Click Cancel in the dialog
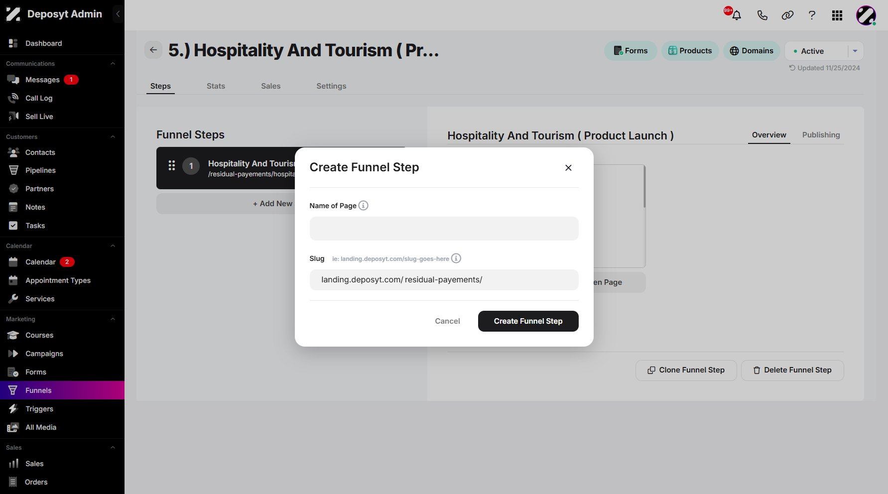 click(447, 321)
